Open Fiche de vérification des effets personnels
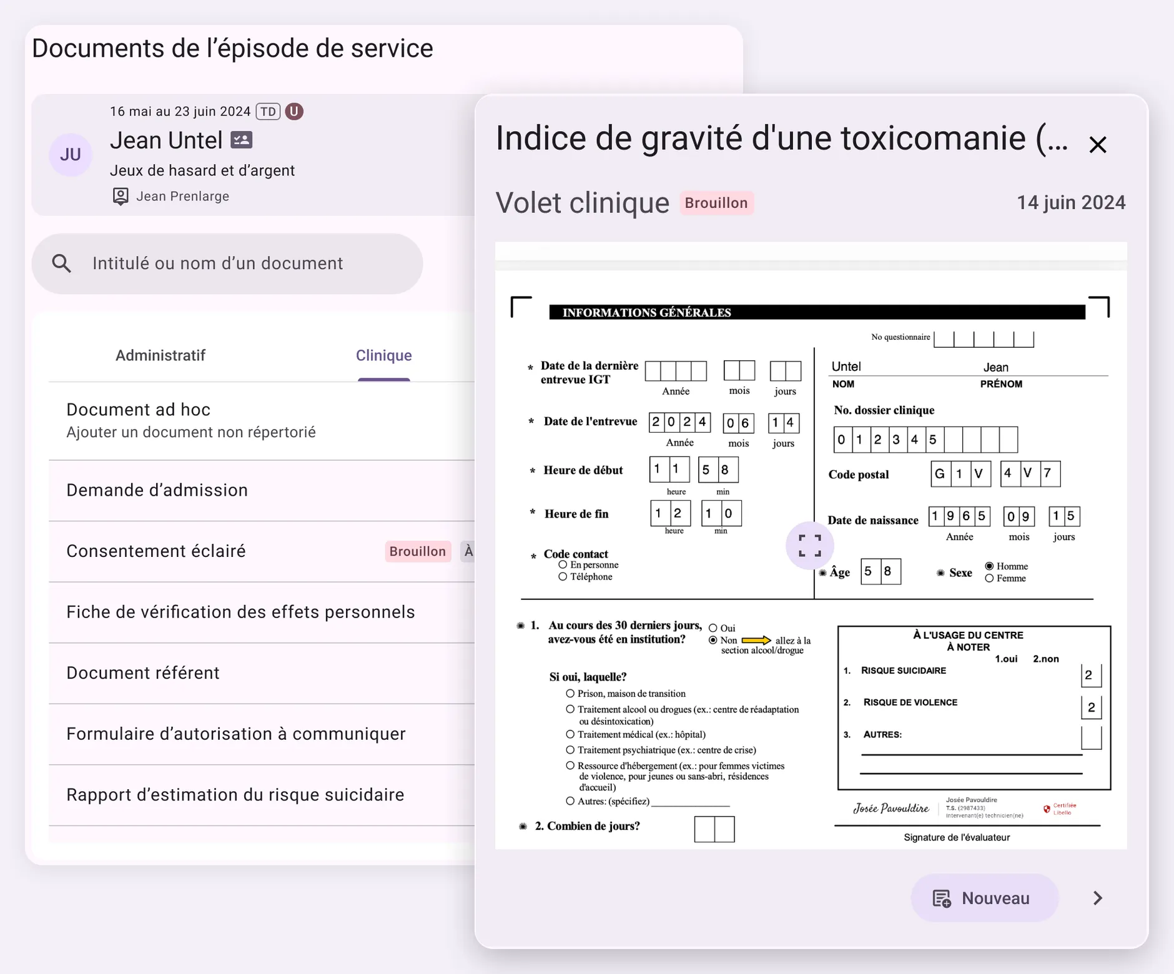Screen dimensions: 1174x974 tap(262, 612)
